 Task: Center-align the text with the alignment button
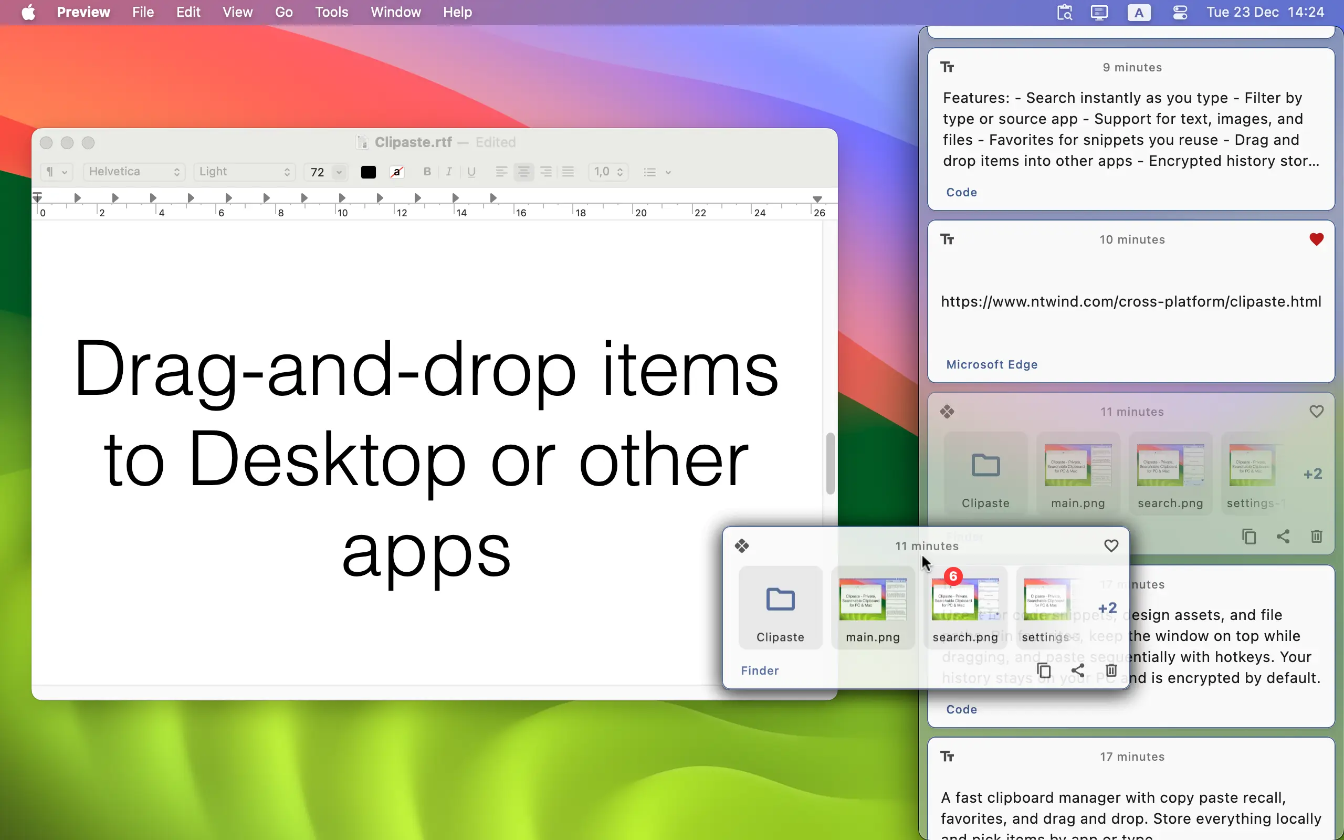(523, 172)
